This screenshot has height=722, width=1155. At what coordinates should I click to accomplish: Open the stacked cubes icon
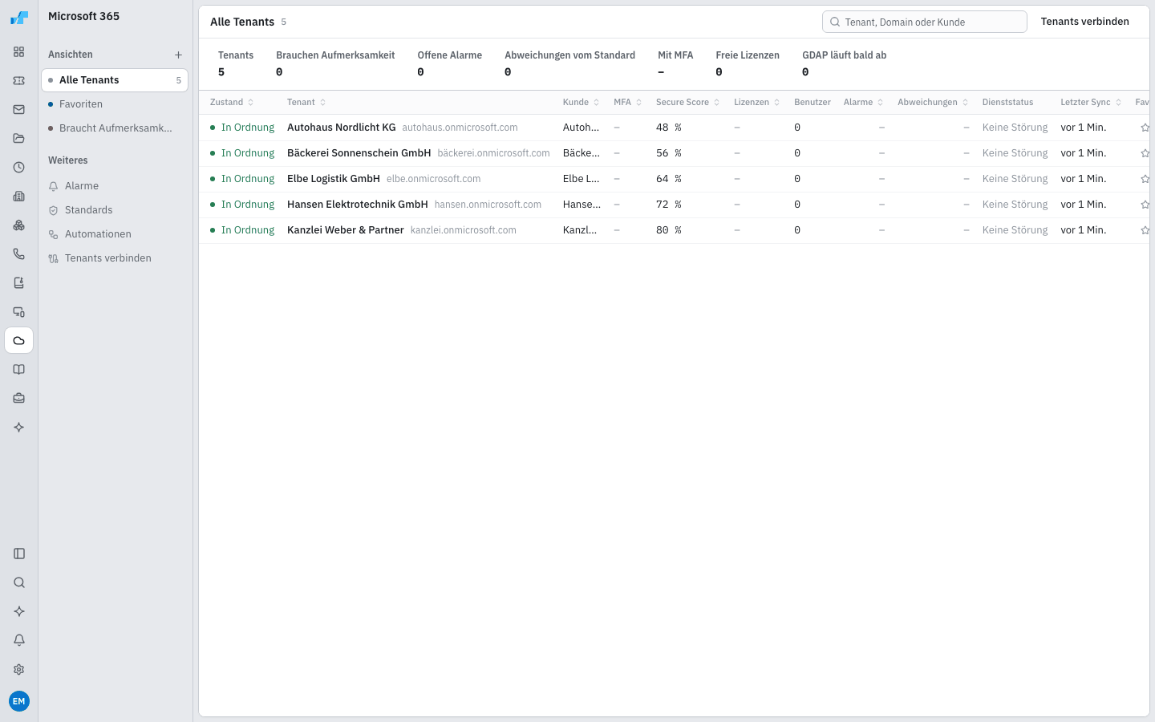(19, 225)
